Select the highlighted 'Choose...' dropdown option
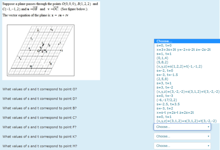 point(187,41)
